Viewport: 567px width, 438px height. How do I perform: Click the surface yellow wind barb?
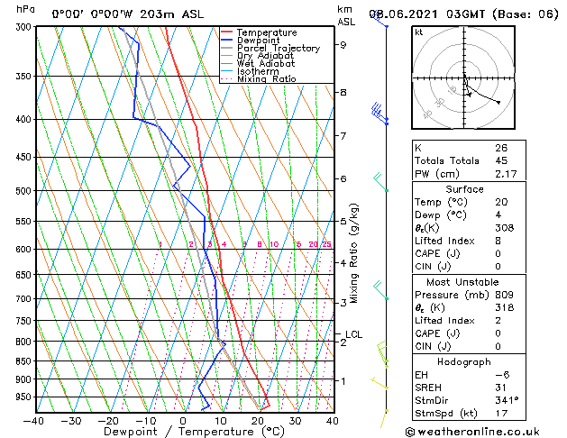[x=384, y=418]
